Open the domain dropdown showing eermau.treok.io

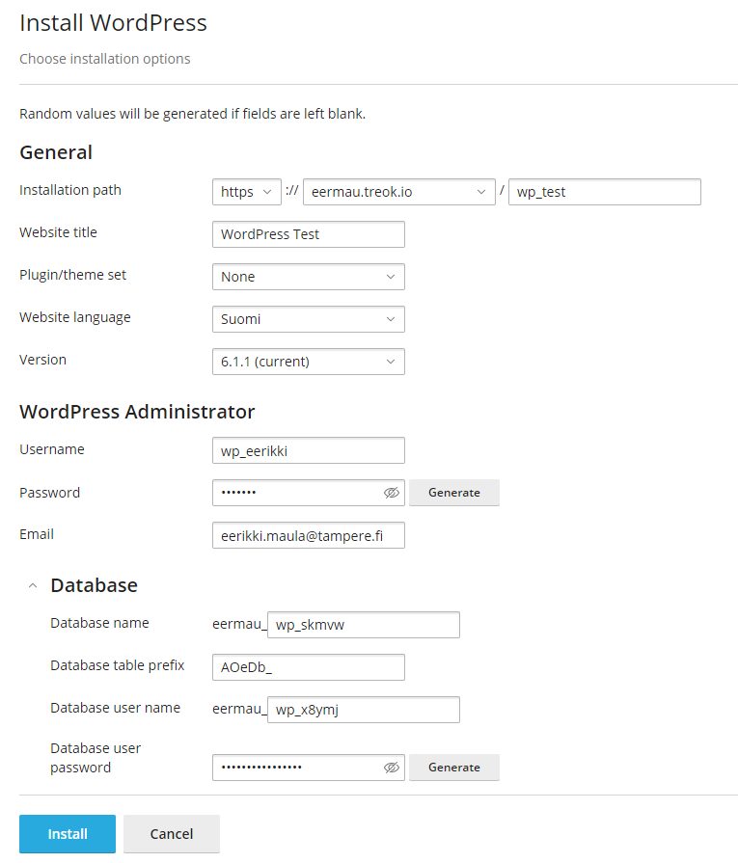(x=398, y=192)
